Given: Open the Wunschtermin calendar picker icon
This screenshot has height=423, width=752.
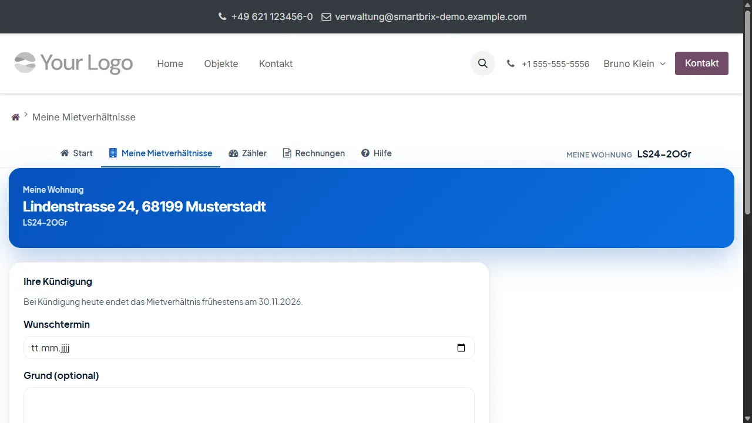Looking at the screenshot, I should (461, 348).
